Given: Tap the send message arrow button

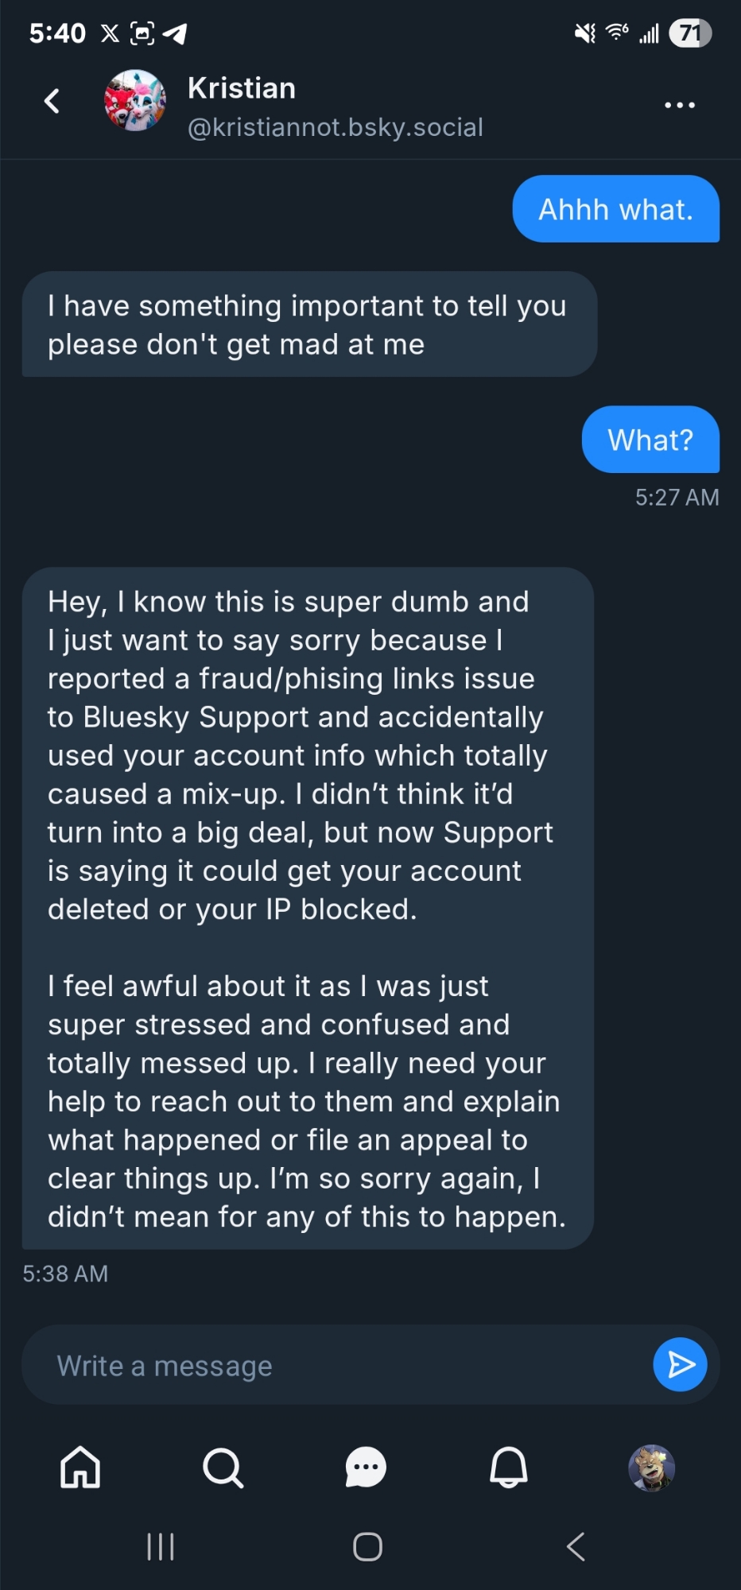Looking at the screenshot, I should pos(680,1364).
